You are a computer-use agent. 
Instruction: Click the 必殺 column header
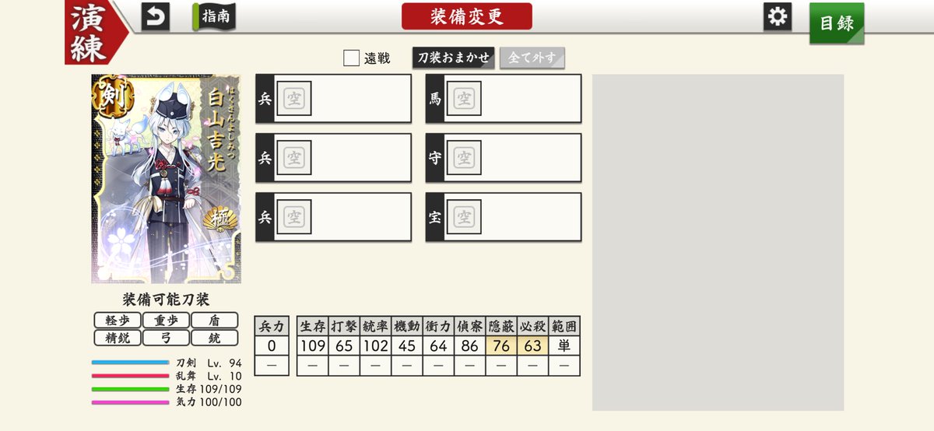[532, 327]
